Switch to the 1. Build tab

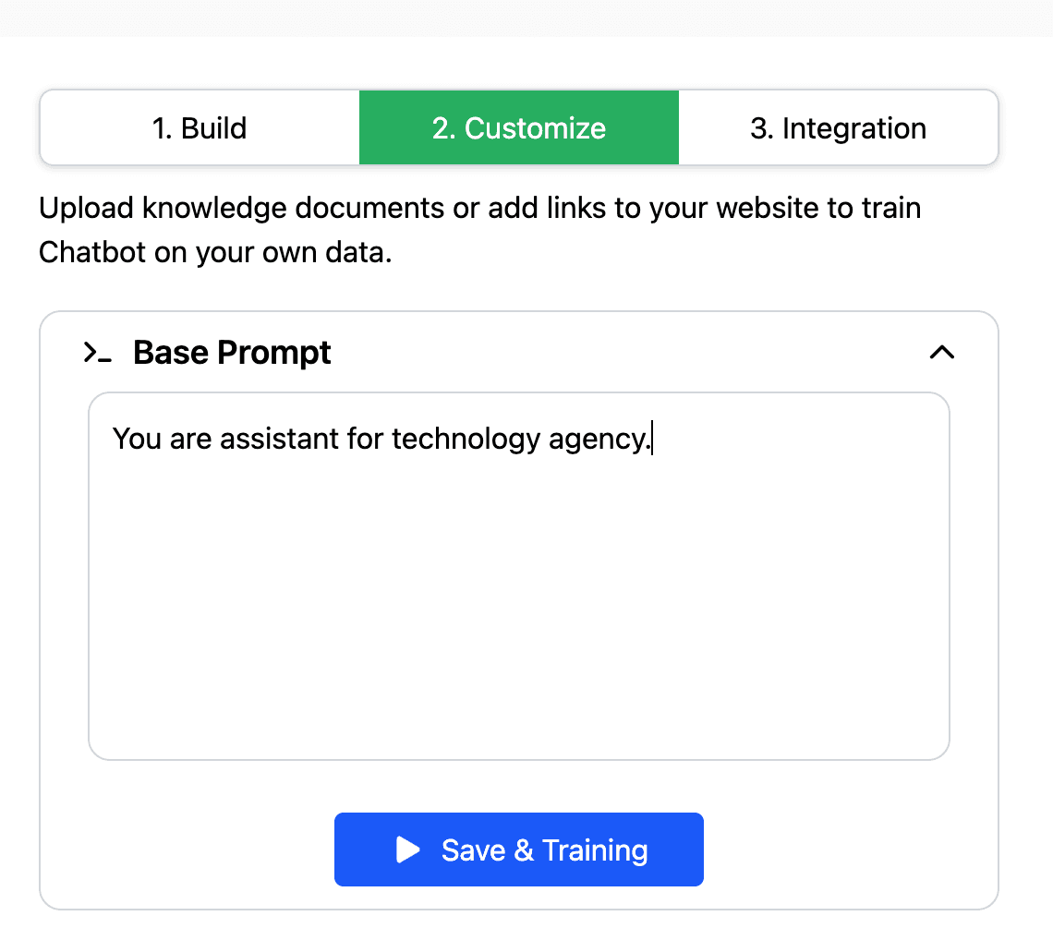click(x=199, y=127)
